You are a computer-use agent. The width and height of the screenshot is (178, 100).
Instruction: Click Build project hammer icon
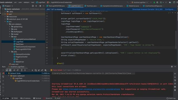[128, 2]
